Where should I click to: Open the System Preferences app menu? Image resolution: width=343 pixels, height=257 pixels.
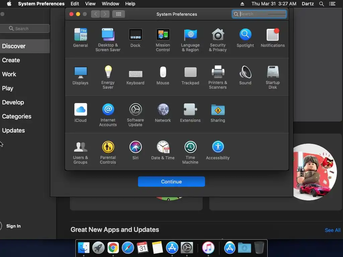click(x=41, y=4)
